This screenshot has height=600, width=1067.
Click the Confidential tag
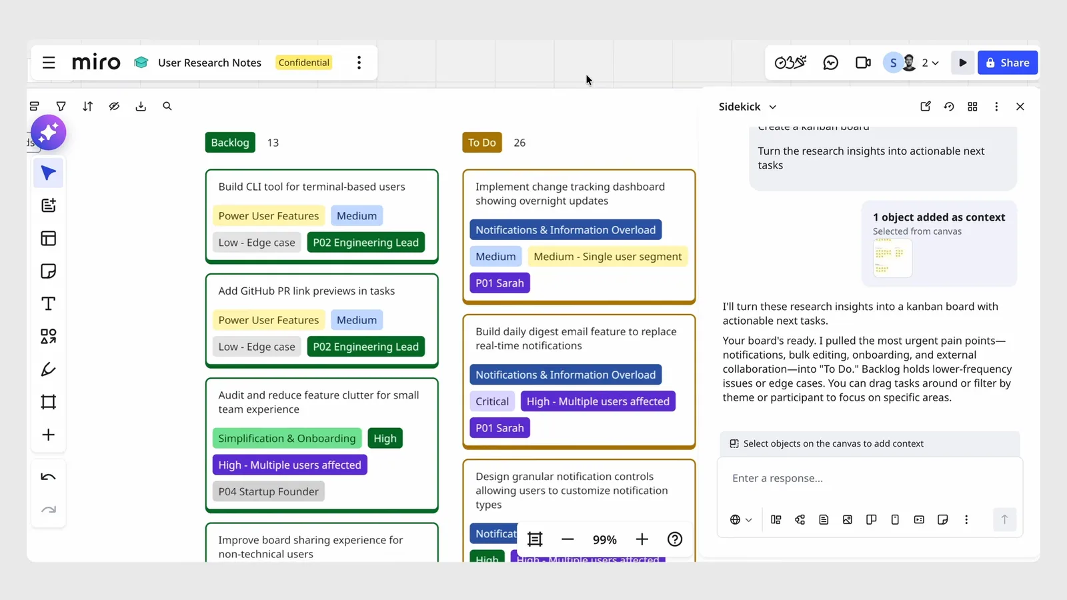coord(303,63)
